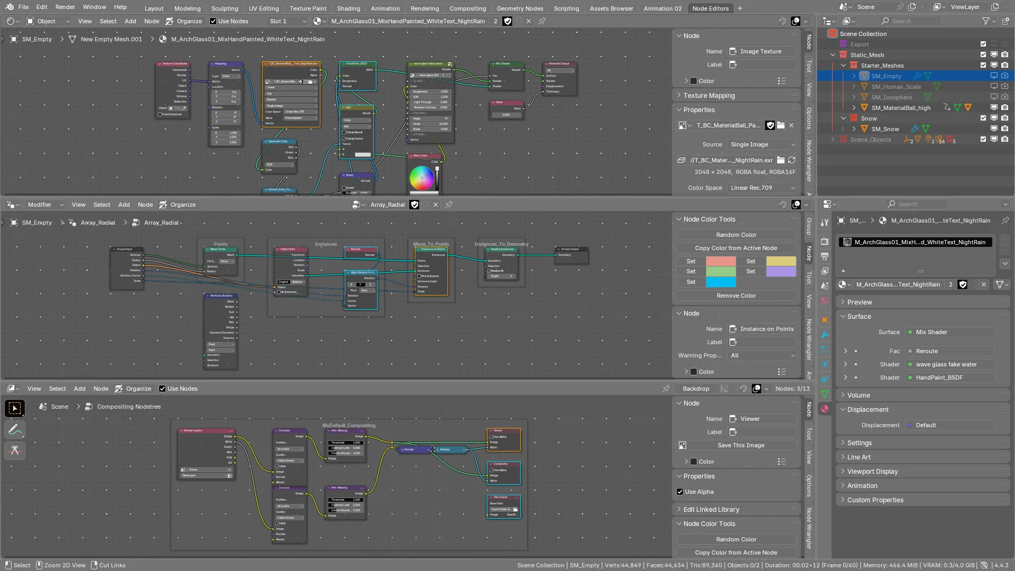Toggle Static_Mesh collection exclude checkbox

983,55
